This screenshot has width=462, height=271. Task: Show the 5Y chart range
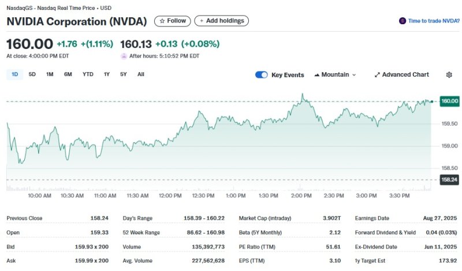[x=124, y=74]
